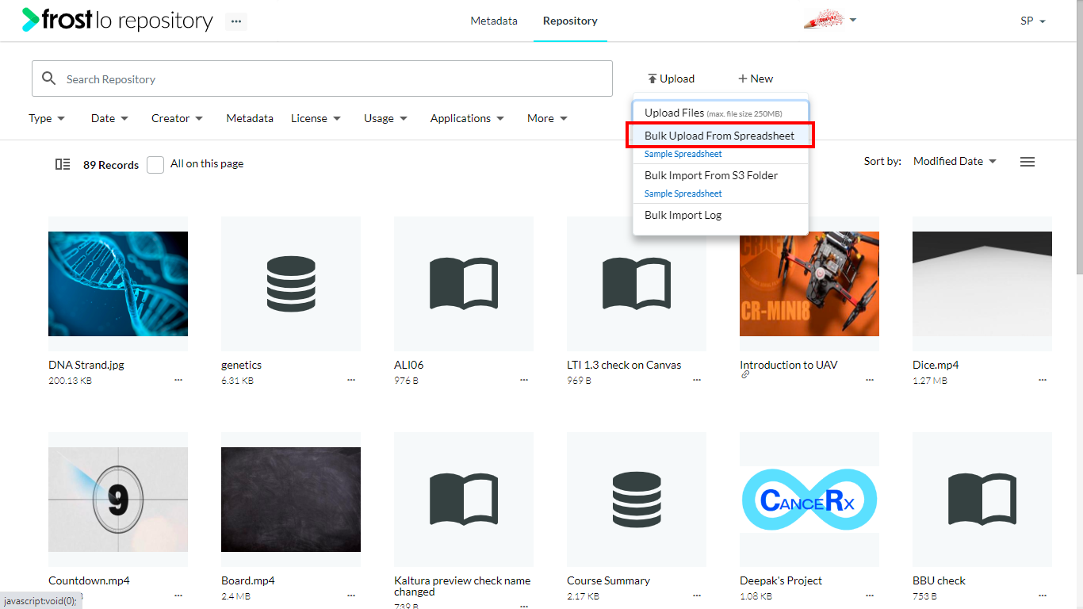Screen dimensions: 1083x609
Task: Open ellipsis options for Introduction to UAV
Action: [x=870, y=380]
